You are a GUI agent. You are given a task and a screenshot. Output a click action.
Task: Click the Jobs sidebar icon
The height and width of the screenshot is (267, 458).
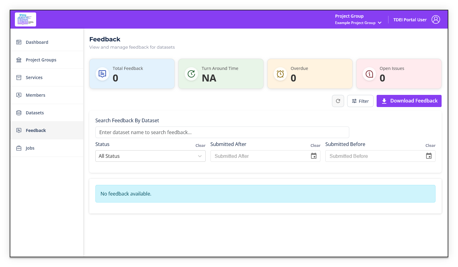point(19,148)
